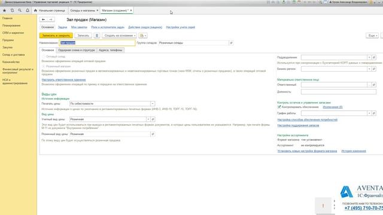Click the document list icon button
Screen dimensions: 383x215
point(97,36)
